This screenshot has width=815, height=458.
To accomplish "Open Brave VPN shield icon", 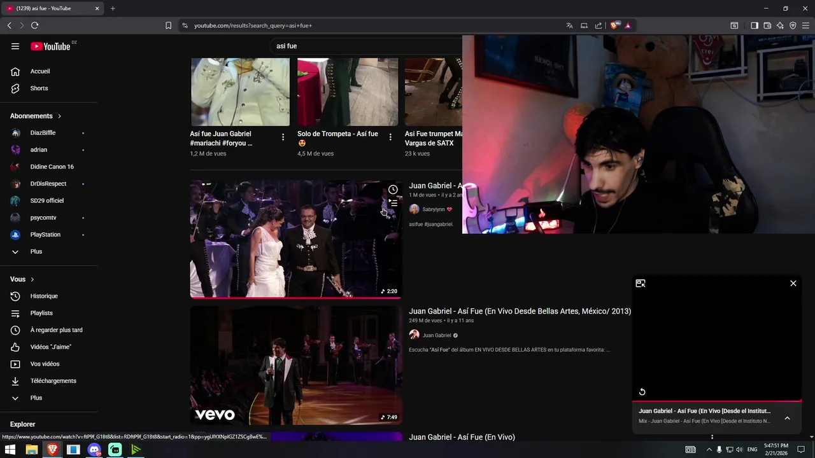I will 793,25.
